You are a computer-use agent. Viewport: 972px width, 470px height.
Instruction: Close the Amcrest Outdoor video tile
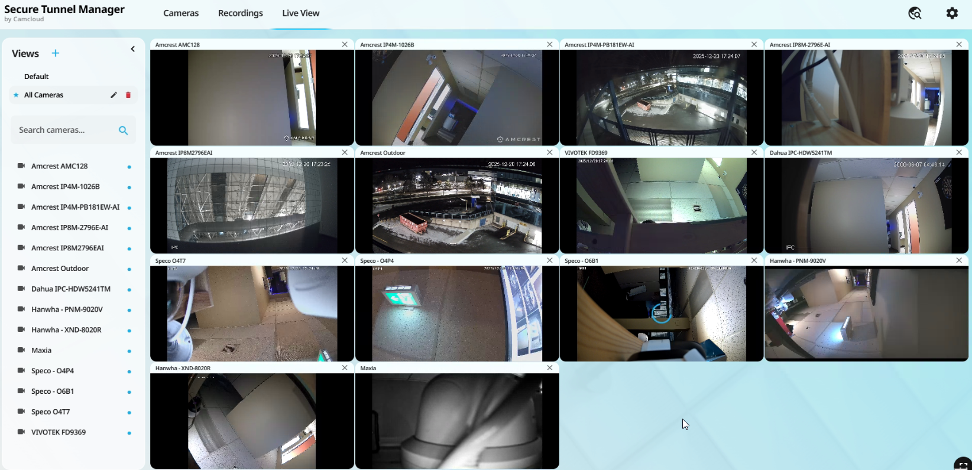coord(550,152)
